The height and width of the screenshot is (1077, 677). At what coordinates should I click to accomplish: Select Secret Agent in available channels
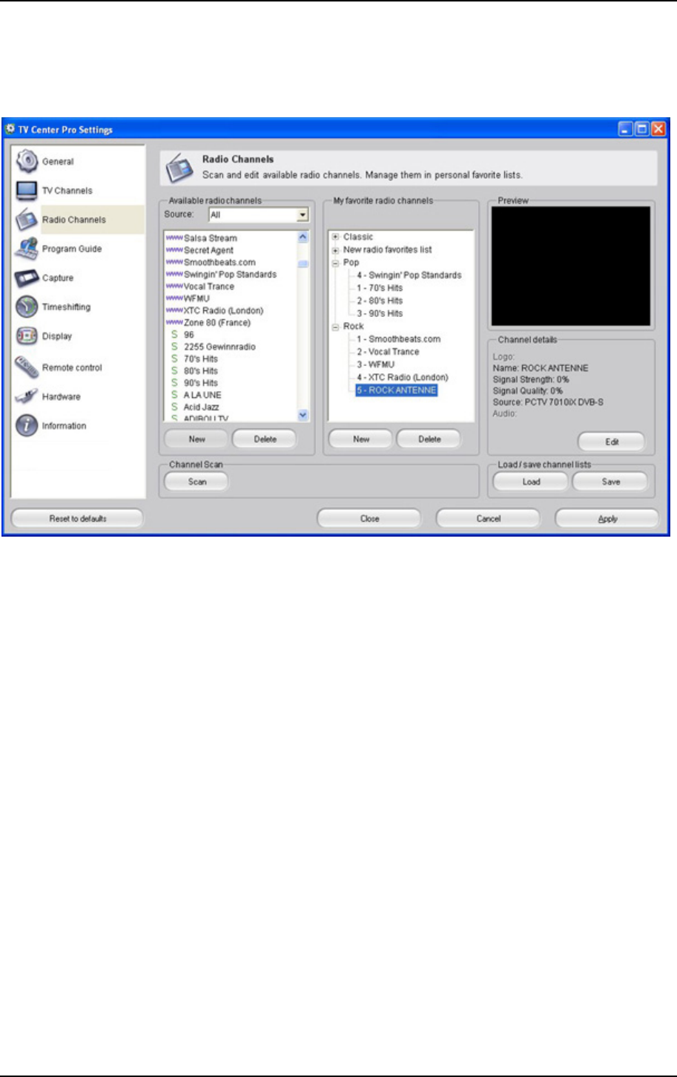[x=208, y=250]
